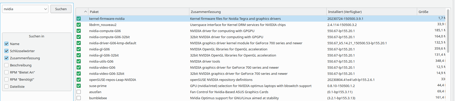Click version 20230724-150500.3.9.1
The width and height of the screenshot is (455, 101).
pyautogui.click(x=345, y=19)
